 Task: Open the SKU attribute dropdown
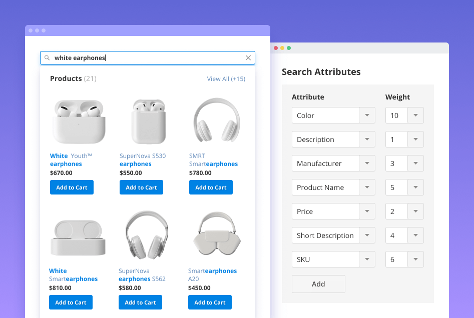[x=367, y=259]
